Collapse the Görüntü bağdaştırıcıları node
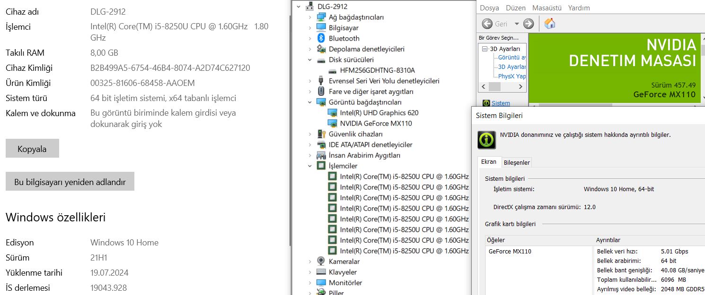Viewport: 705px width, 295px height. click(310, 102)
